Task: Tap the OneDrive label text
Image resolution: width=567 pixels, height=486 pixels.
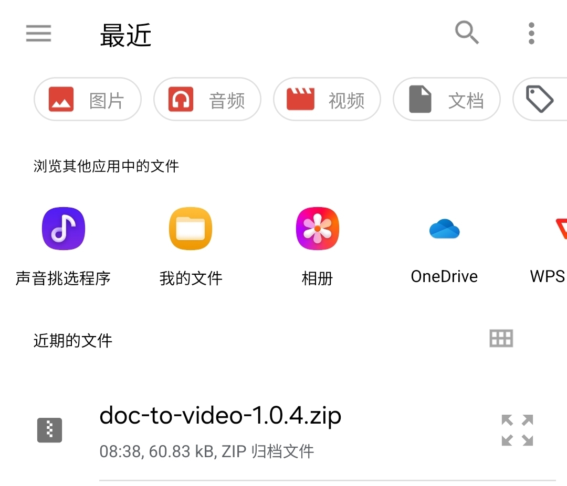Action: tap(445, 277)
